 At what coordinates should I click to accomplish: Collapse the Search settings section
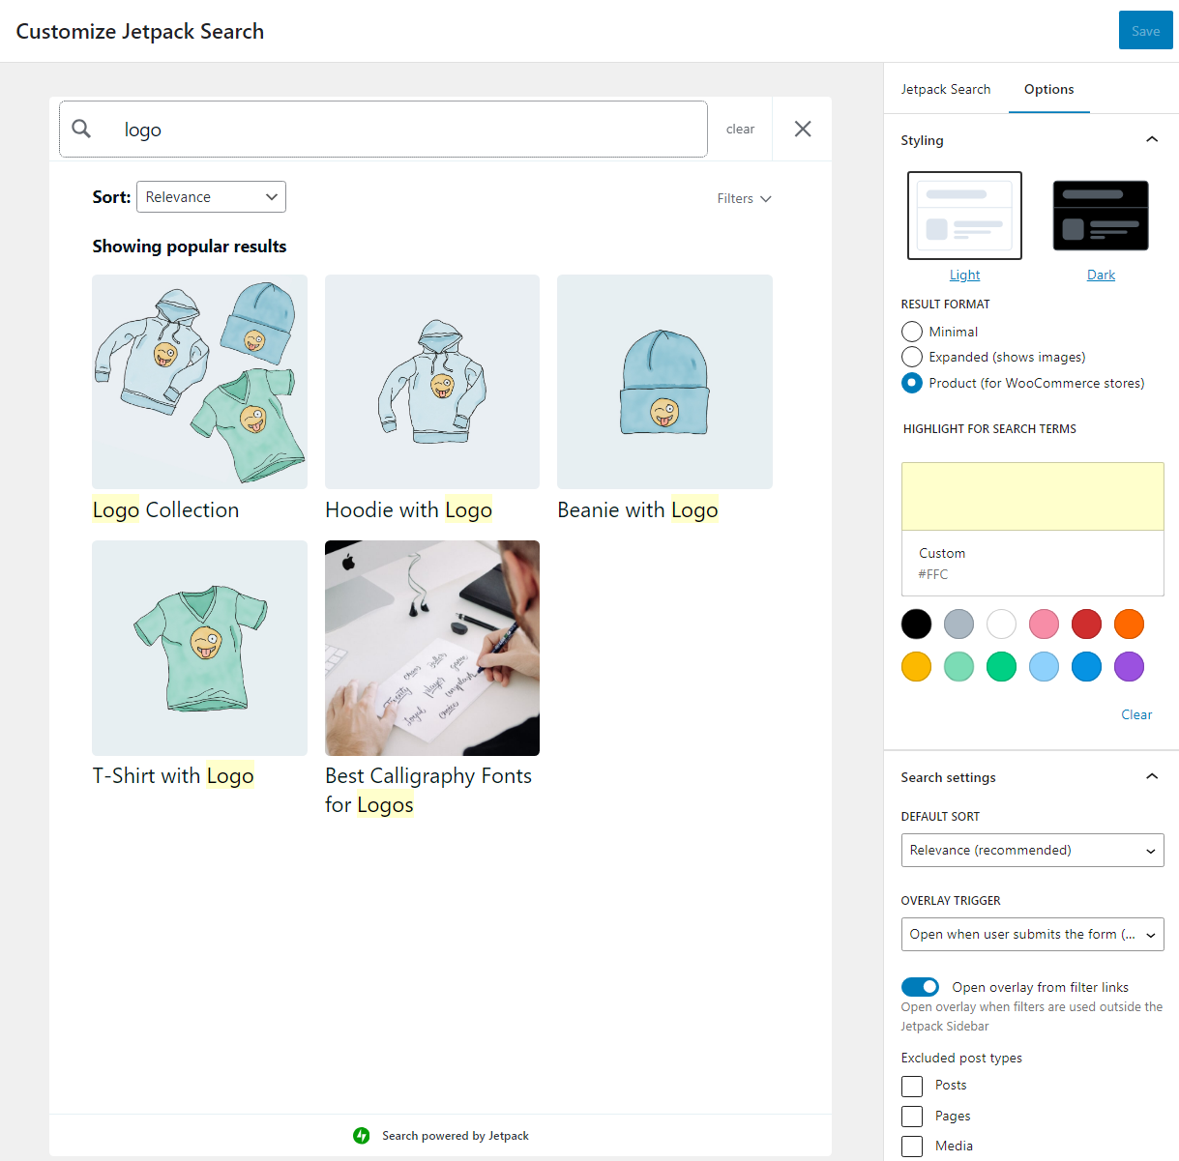click(1151, 777)
